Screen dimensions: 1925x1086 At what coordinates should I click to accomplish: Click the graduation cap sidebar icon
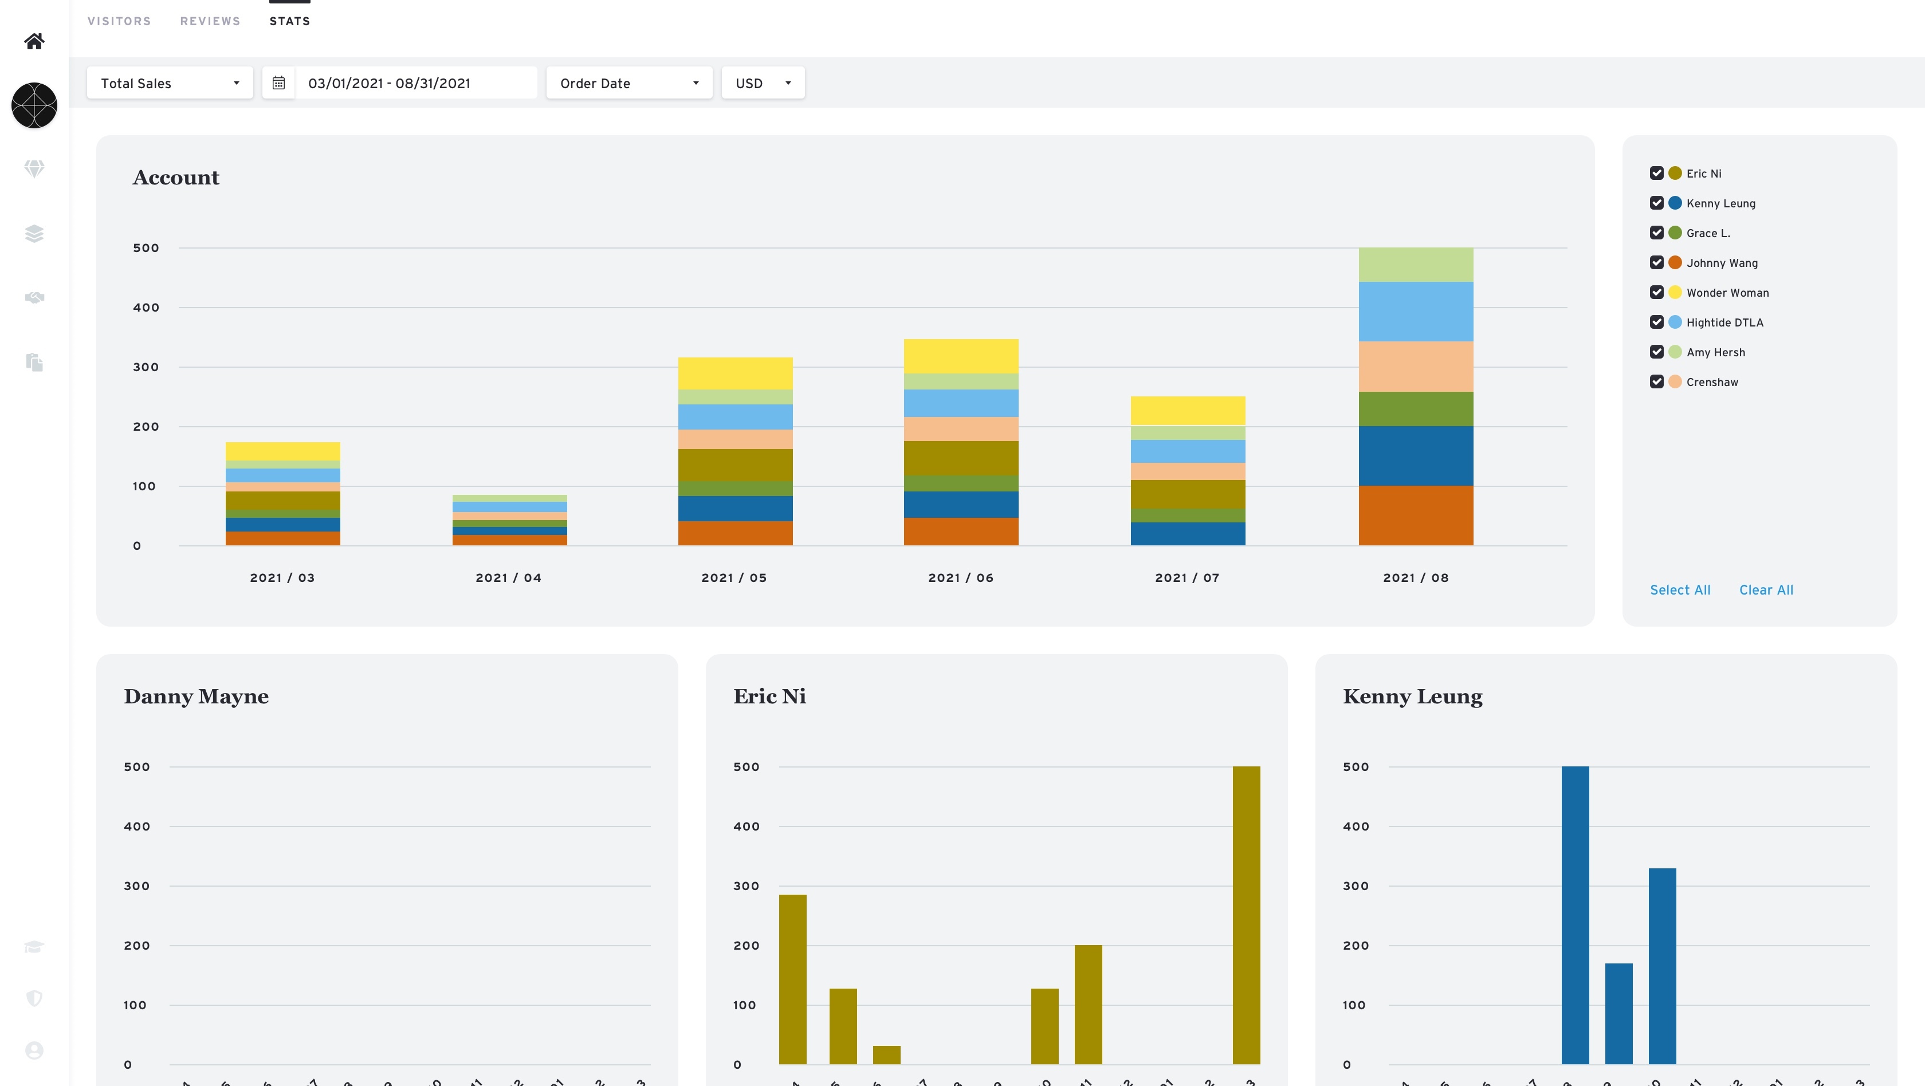tap(34, 947)
